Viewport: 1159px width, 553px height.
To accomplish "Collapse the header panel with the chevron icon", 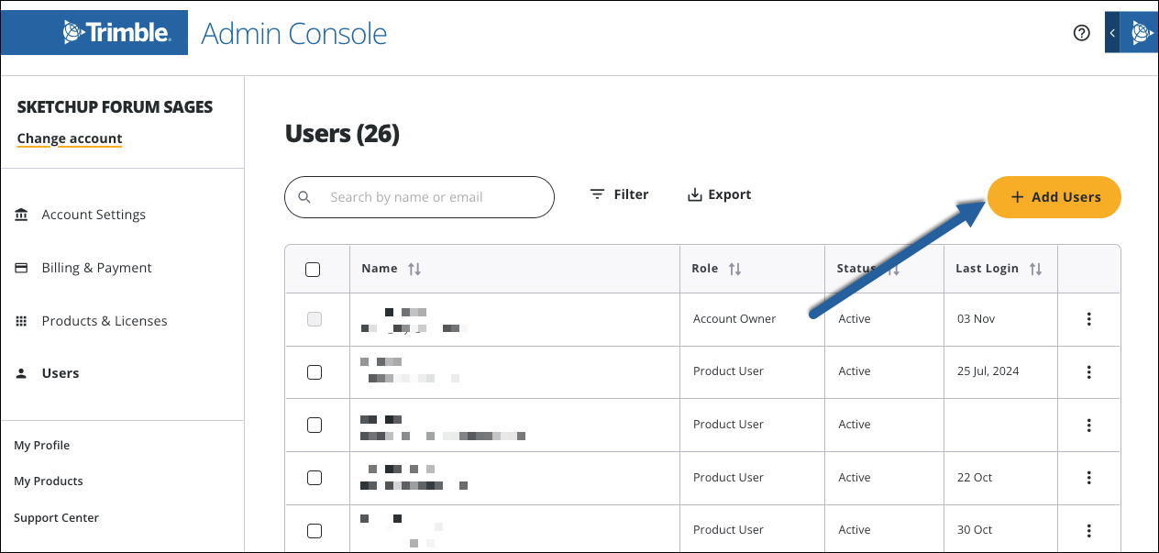I will 1112,32.
